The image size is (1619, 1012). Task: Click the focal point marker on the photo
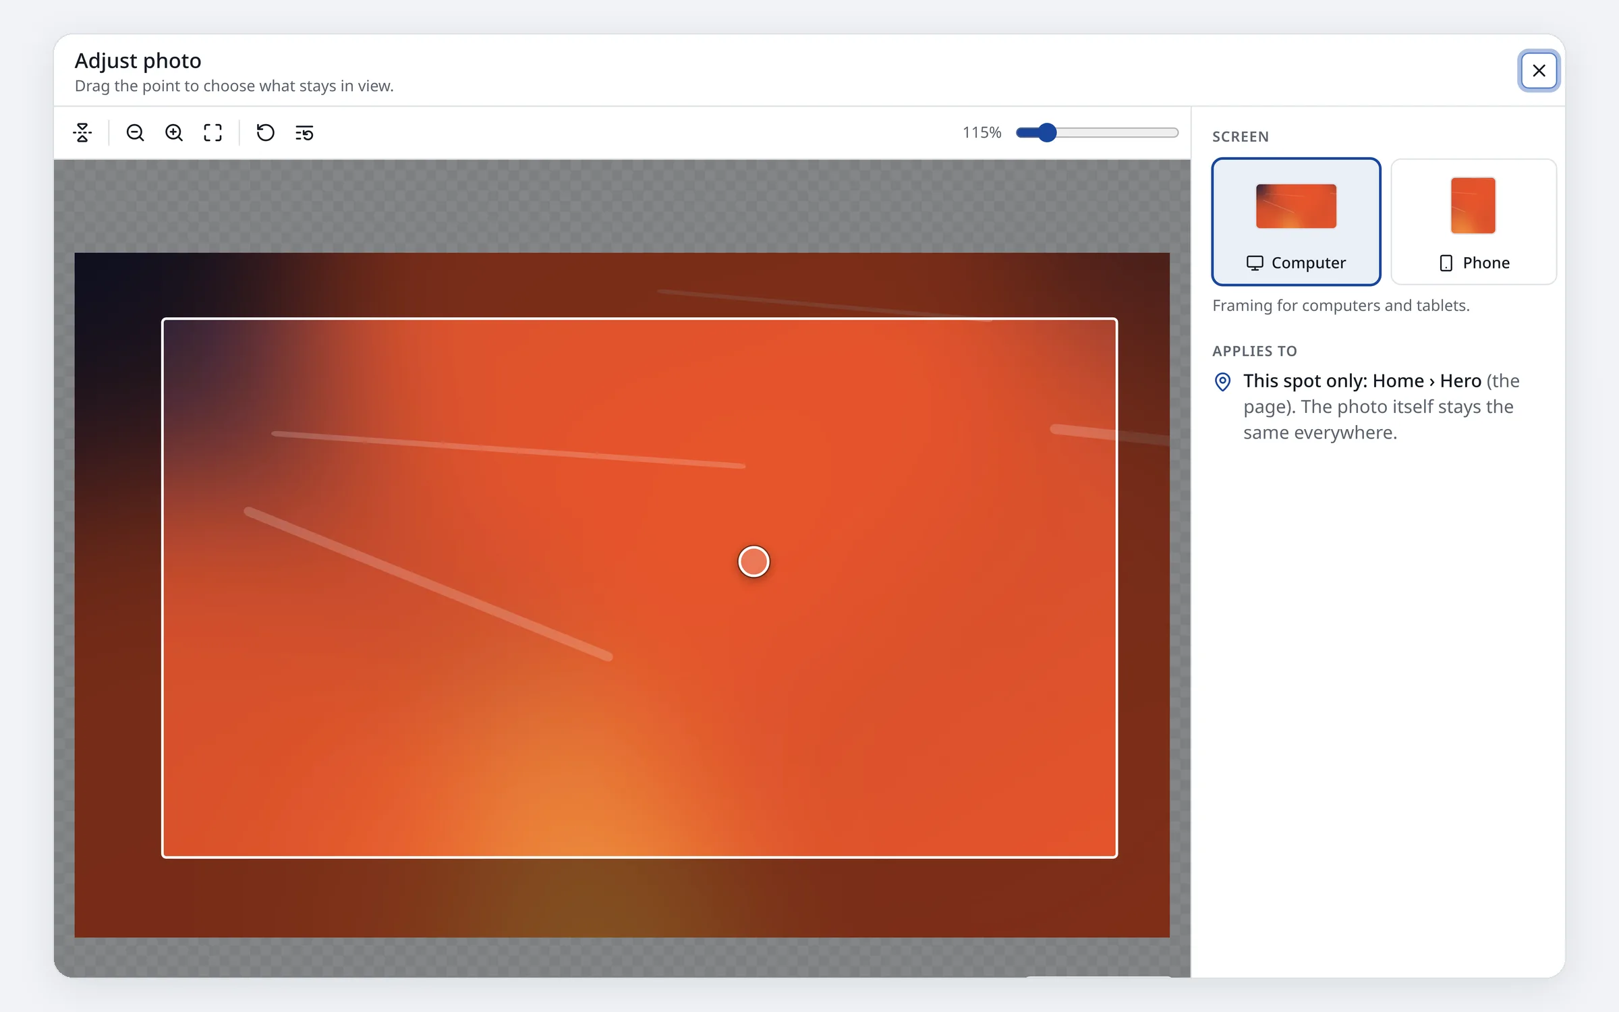(x=754, y=561)
